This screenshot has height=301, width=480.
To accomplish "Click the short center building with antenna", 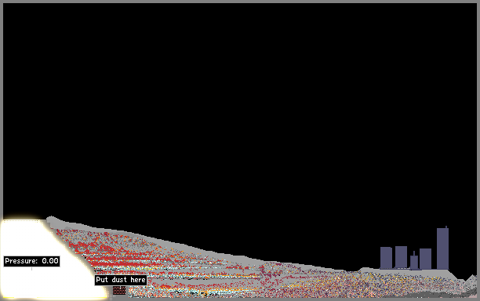I will pyautogui.click(x=414, y=263).
